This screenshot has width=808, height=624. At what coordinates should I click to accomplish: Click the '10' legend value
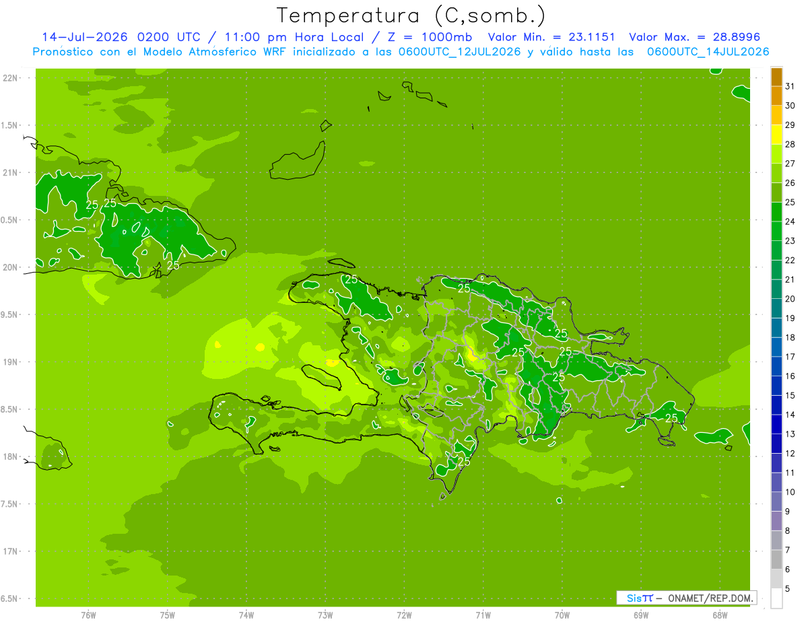[790, 492]
